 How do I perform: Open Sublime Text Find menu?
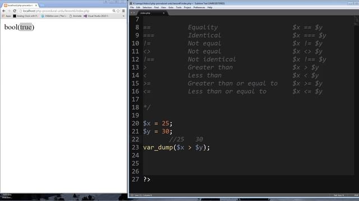(x=156, y=7)
